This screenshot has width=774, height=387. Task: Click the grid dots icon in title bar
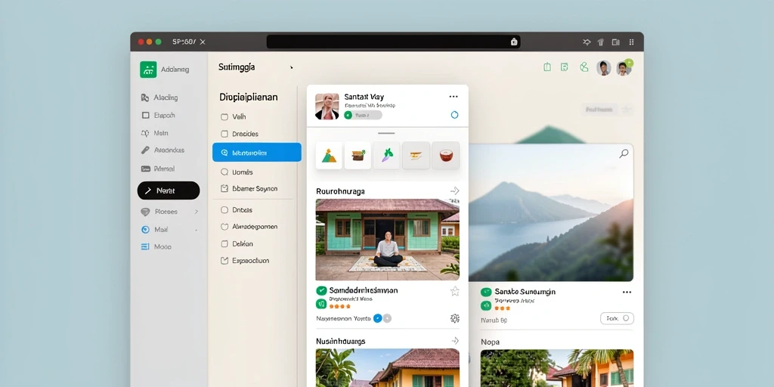[x=631, y=42]
